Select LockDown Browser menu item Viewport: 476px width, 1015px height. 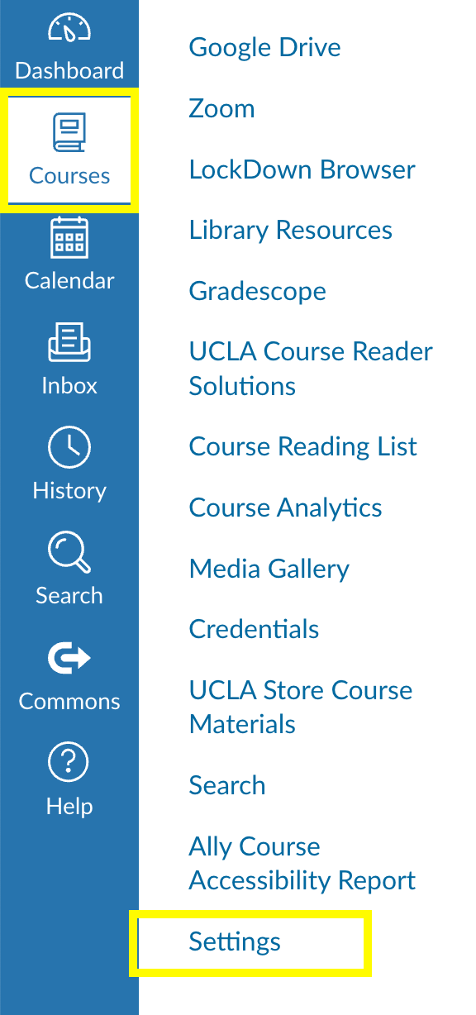click(302, 169)
